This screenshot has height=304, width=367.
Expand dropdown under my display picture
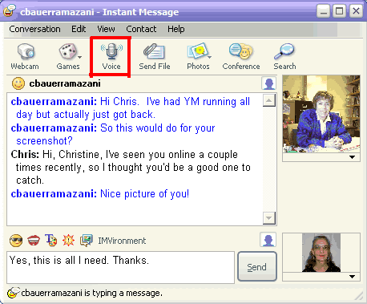(352, 277)
